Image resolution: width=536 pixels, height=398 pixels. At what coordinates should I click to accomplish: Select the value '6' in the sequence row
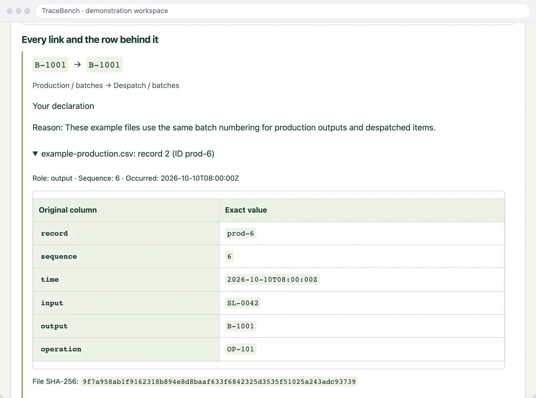pyautogui.click(x=229, y=256)
